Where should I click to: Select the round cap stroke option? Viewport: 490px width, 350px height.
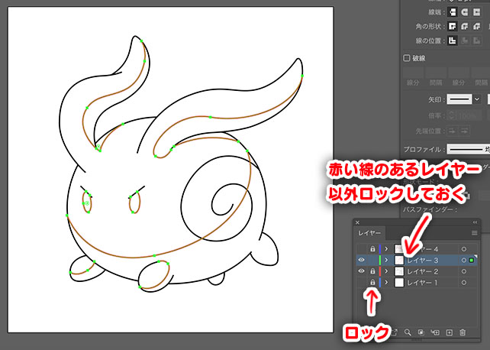(464, 12)
